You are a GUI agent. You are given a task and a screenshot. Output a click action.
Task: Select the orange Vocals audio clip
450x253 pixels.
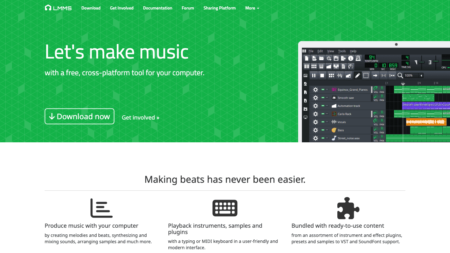tap(426, 122)
